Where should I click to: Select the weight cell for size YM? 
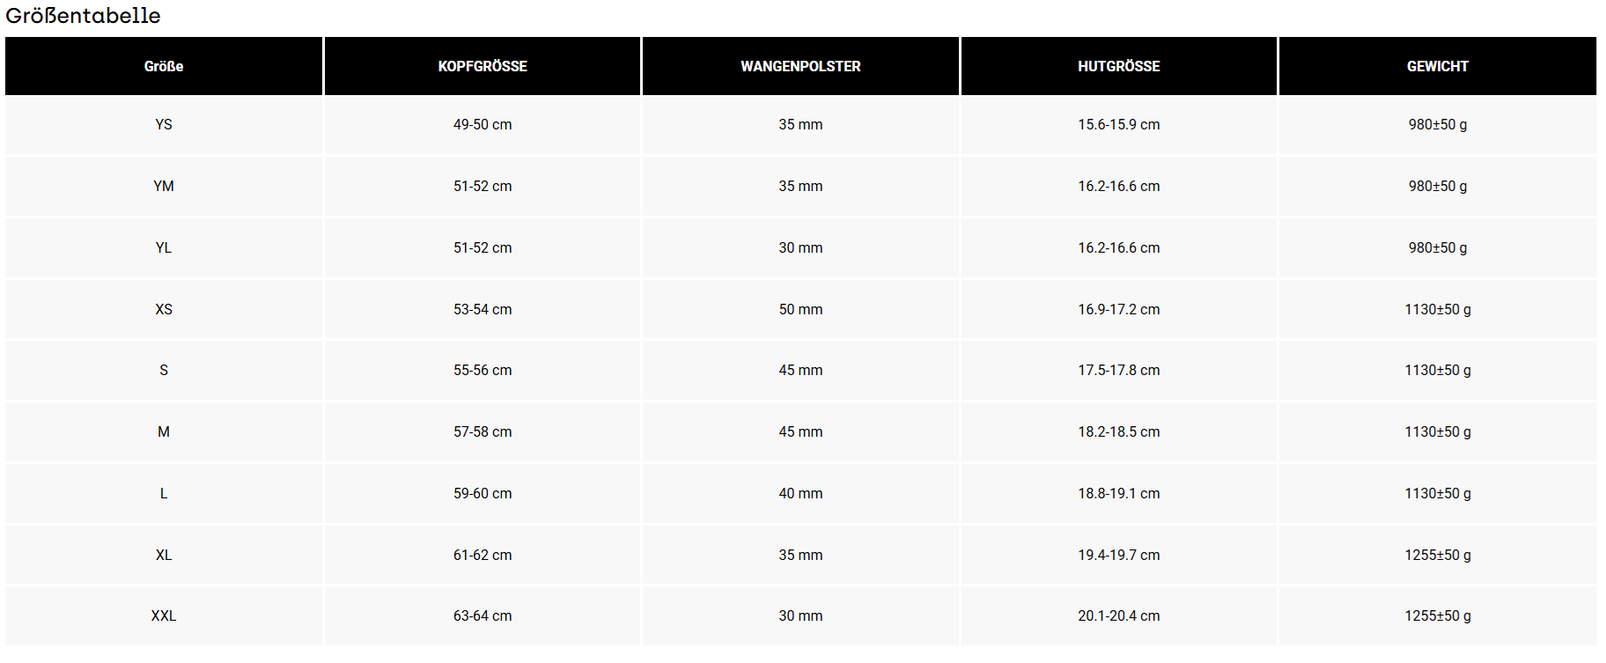1437,186
